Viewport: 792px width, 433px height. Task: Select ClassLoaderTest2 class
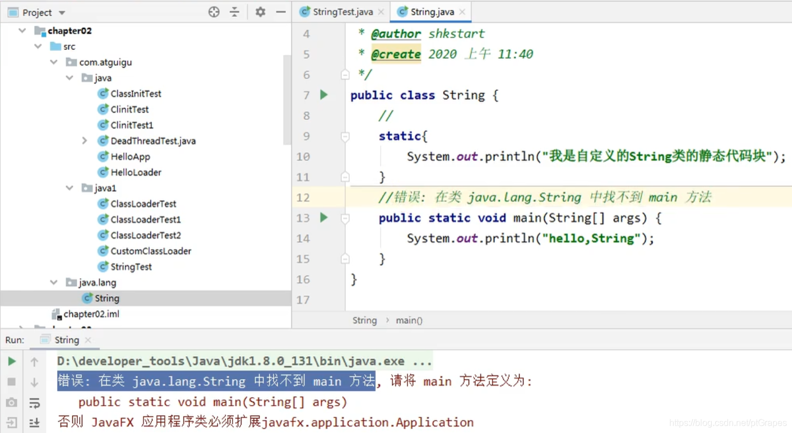(146, 235)
